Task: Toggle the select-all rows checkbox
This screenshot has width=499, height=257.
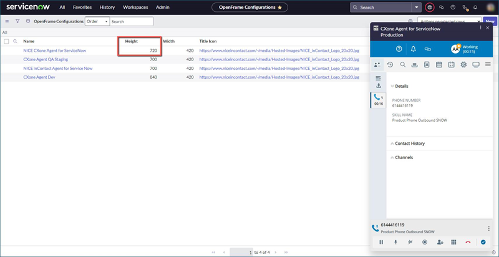Action: tap(6, 41)
